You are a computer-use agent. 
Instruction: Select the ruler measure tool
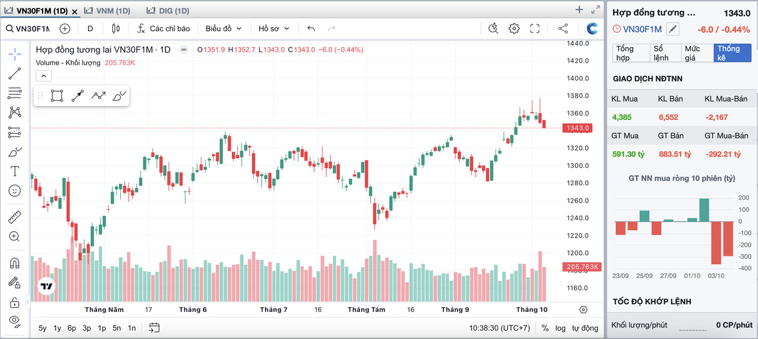click(14, 217)
